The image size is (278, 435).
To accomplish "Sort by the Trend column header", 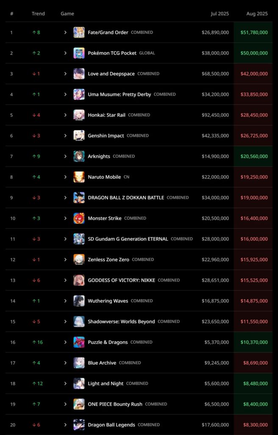I will (38, 14).
